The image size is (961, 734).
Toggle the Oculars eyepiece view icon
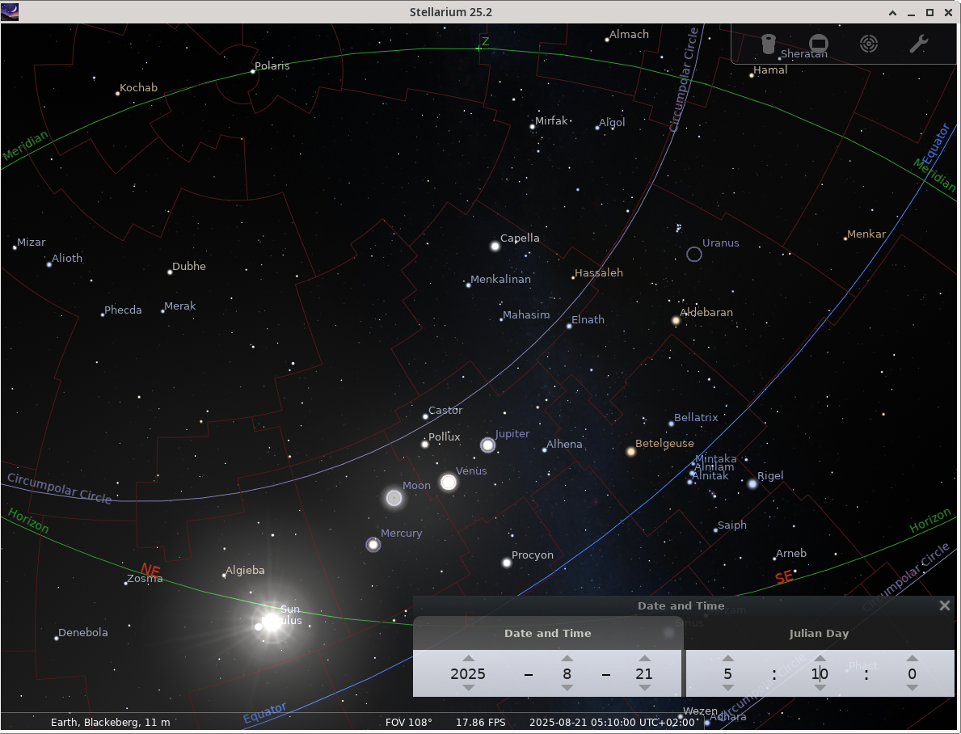coord(768,44)
